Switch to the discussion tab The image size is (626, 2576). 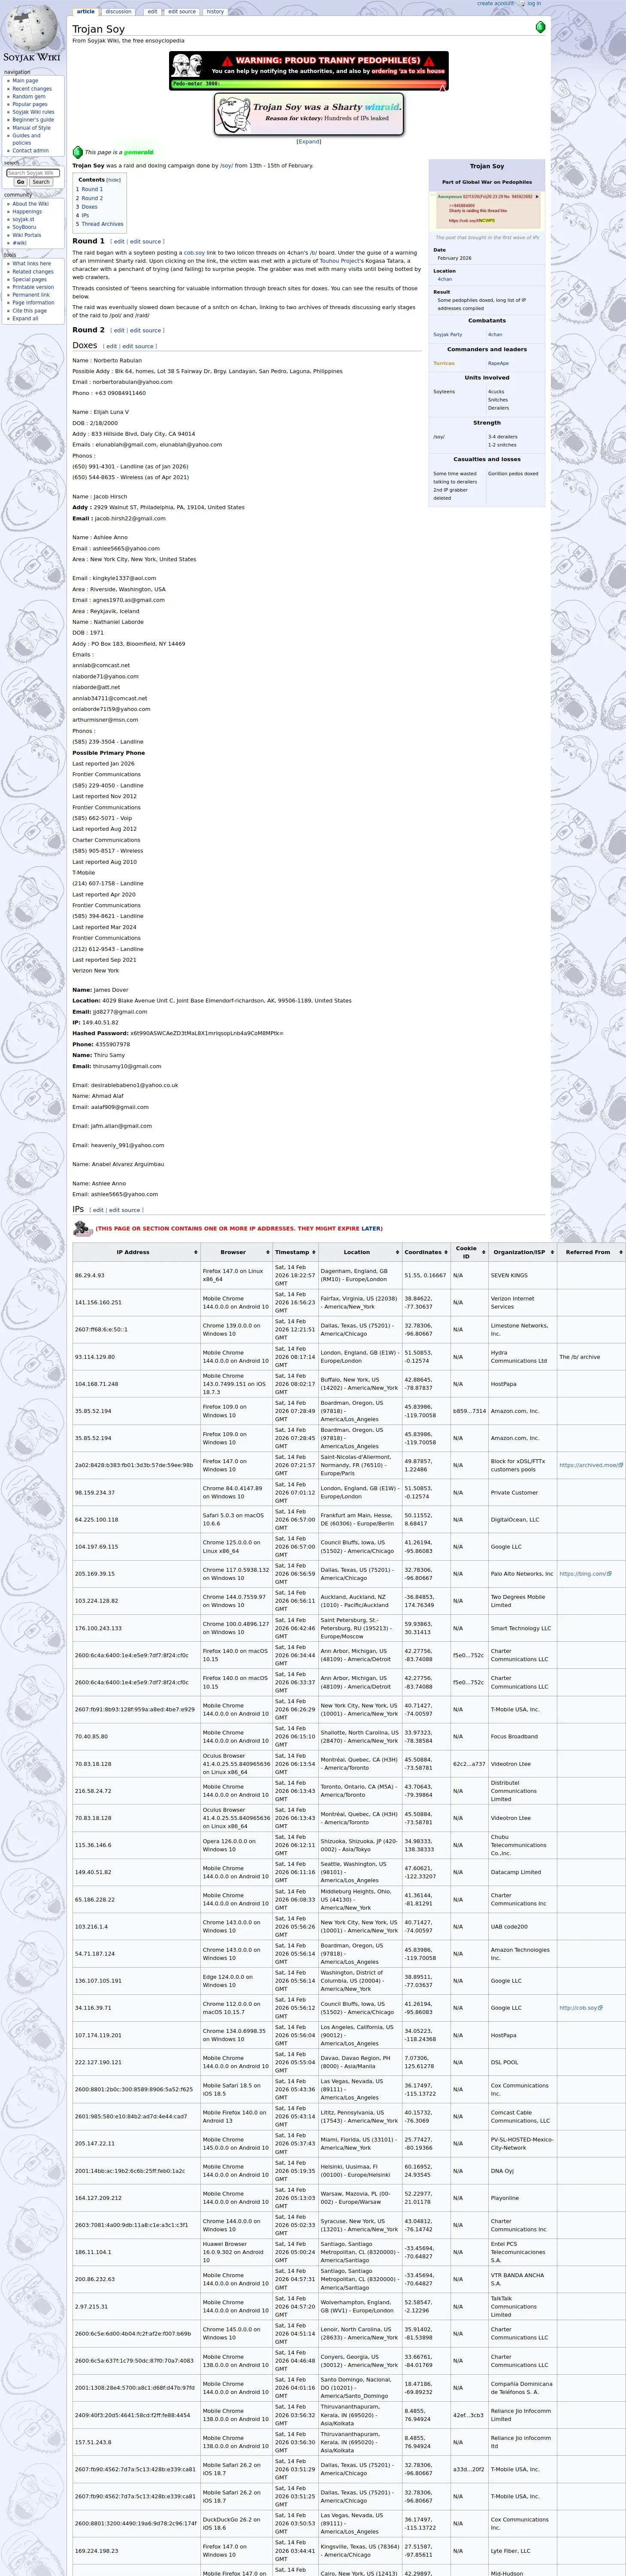(119, 12)
